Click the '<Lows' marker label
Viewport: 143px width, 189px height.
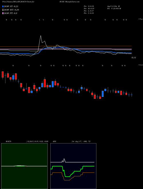coord(140,65)
